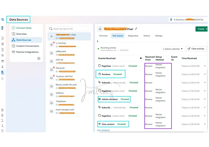Open the History tab
The width and height of the screenshot is (209, 147).
pyautogui.click(x=147, y=36)
